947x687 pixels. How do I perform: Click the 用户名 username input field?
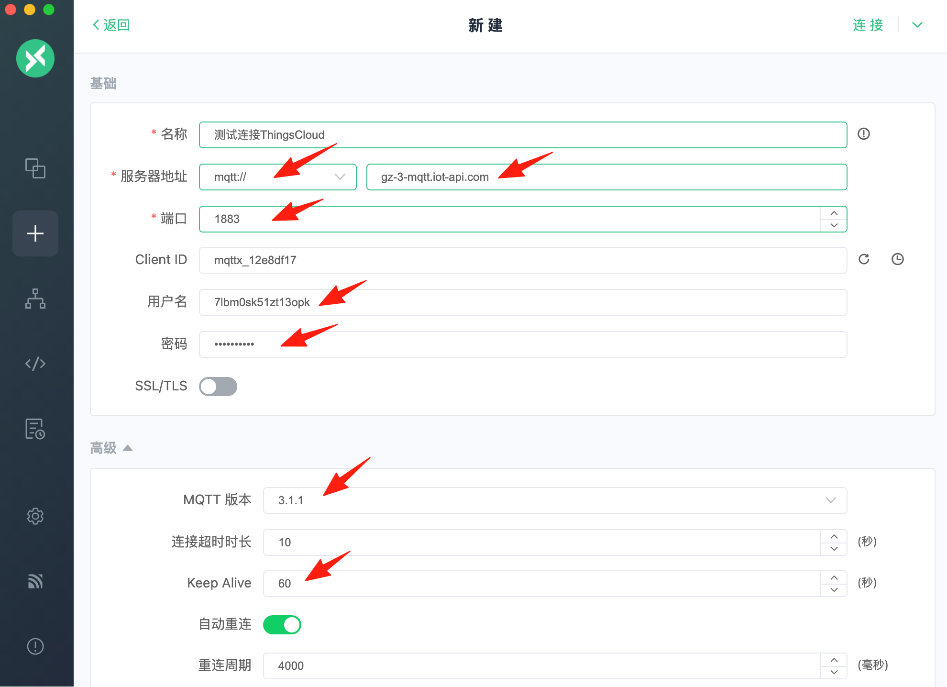523,302
